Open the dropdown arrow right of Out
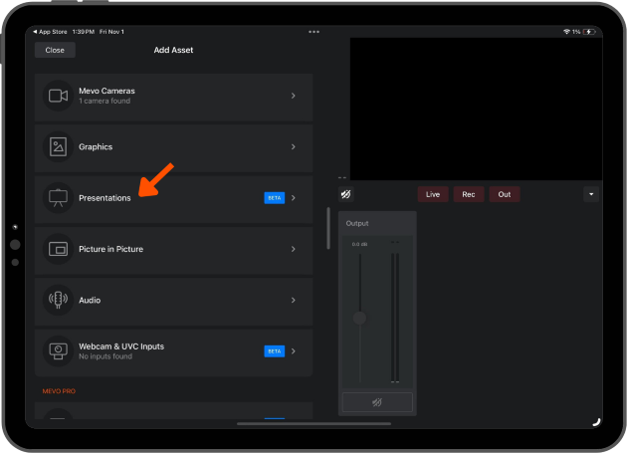The height and width of the screenshot is (453, 627). pos(591,194)
